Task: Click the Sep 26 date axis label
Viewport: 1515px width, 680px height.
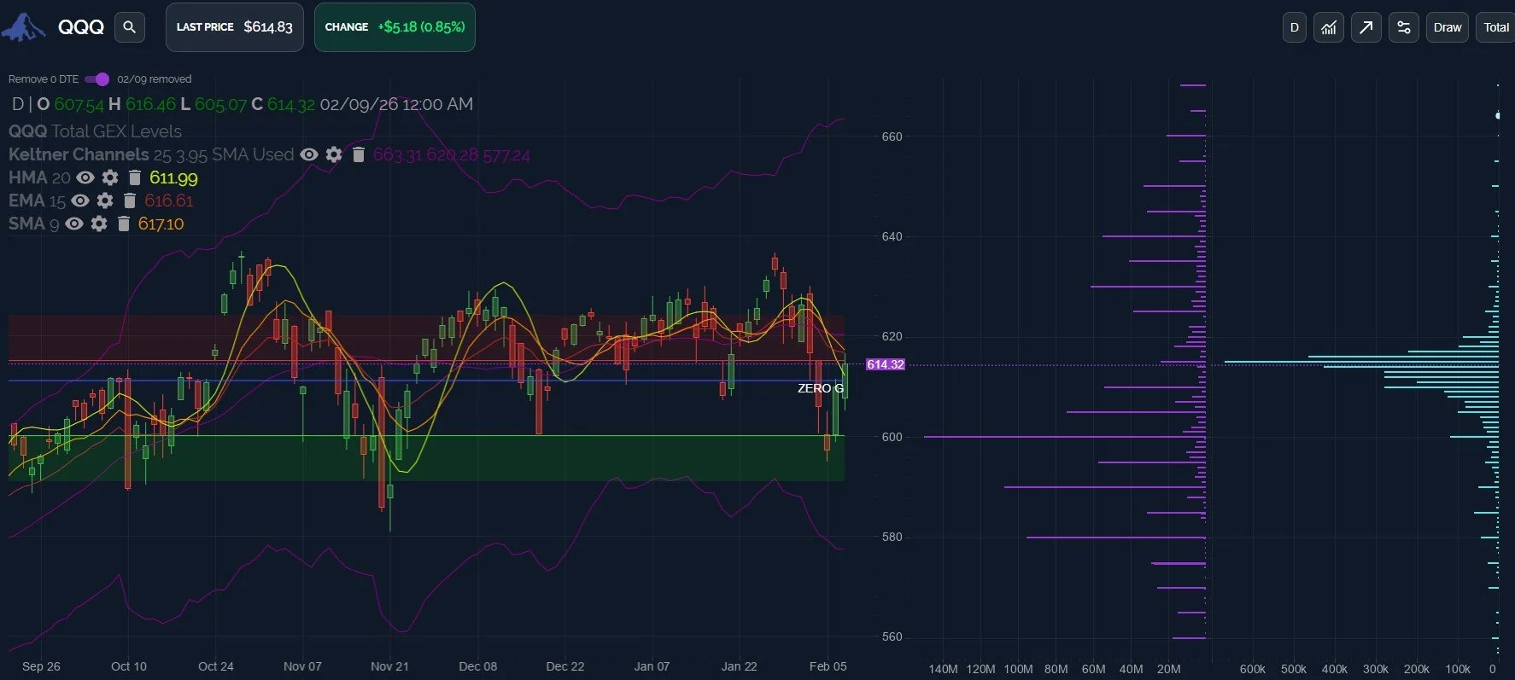Action: pyautogui.click(x=41, y=666)
